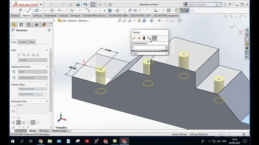Click the Options gear icon
The height and width of the screenshot is (145, 259).
tap(110, 4)
